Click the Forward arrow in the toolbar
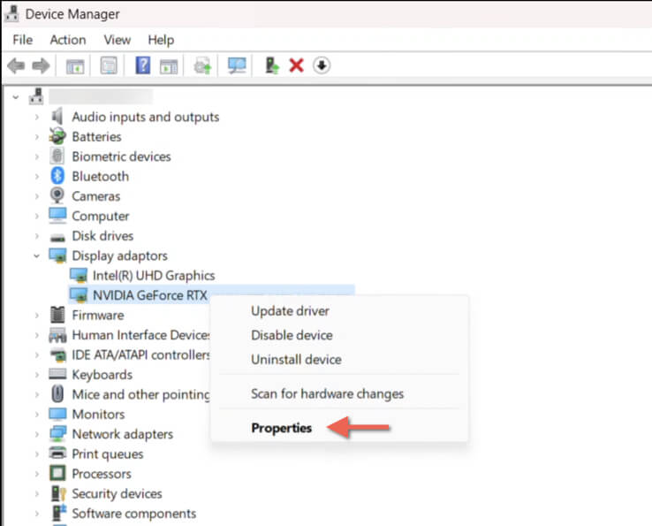Viewport: 652px width, 526px height. coord(40,65)
